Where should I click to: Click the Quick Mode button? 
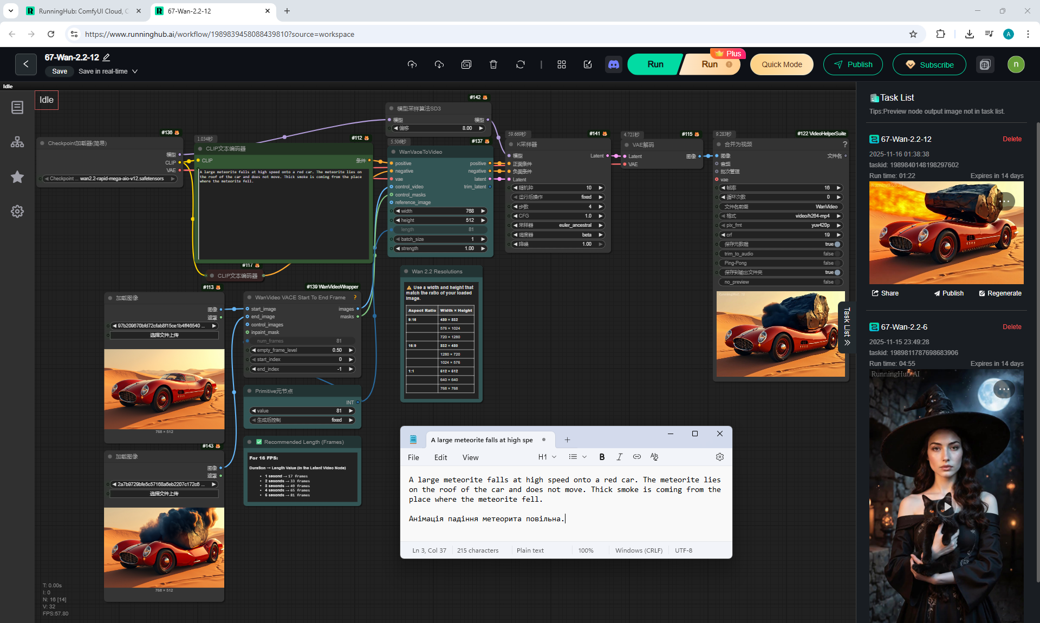781,64
